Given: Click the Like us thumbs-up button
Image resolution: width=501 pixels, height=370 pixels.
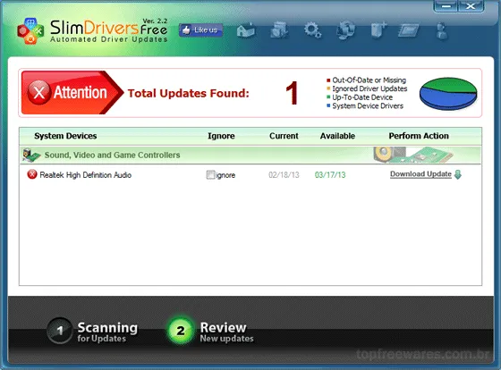Looking at the screenshot, I should tap(200, 30).
